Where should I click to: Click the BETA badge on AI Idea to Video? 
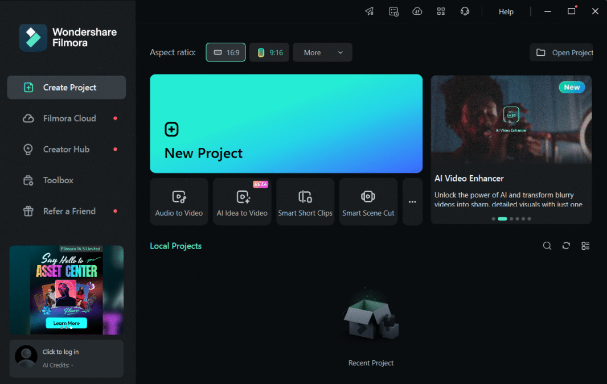[x=261, y=184]
